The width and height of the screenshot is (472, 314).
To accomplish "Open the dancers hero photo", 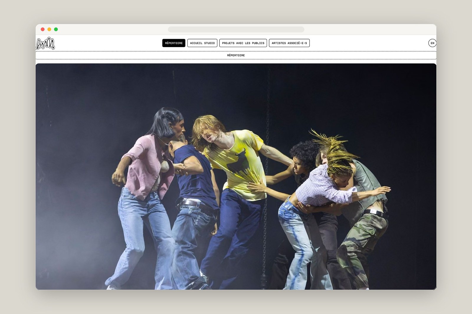I will pos(236,176).
